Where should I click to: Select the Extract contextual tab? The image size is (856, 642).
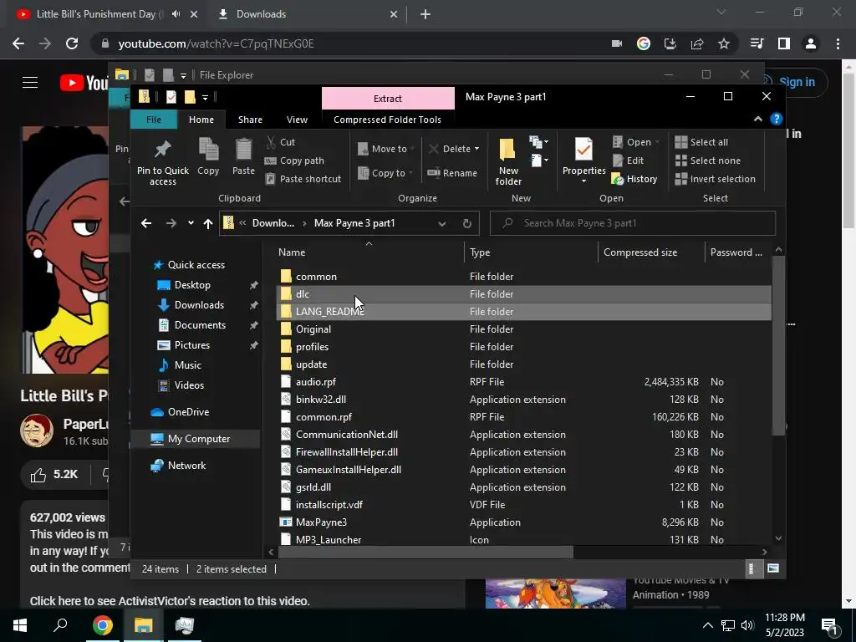point(388,99)
